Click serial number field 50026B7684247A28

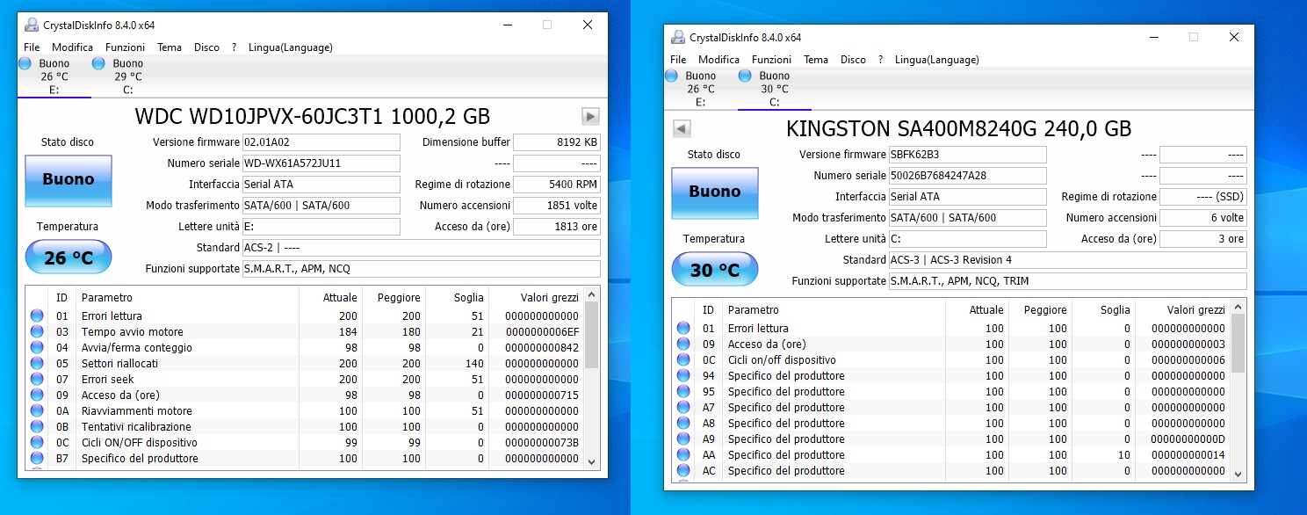point(967,176)
